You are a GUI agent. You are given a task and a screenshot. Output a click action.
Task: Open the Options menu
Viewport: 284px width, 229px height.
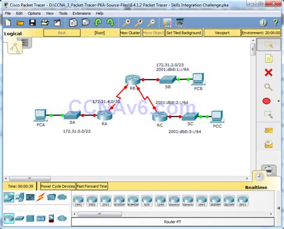point(34,13)
